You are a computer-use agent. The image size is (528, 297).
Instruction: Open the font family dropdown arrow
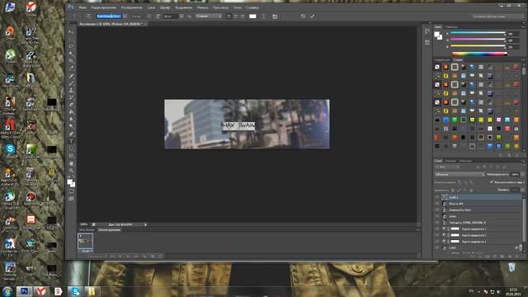tap(125, 16)
